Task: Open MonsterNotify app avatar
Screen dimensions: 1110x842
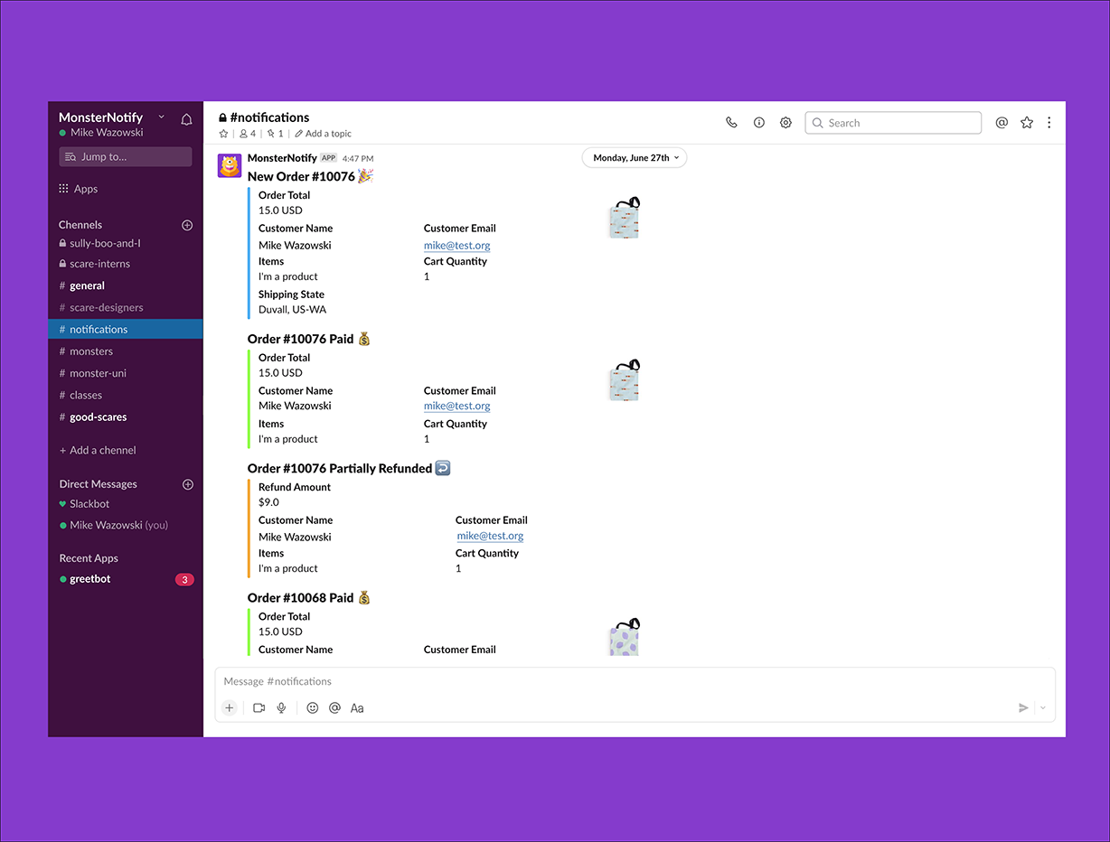Action: click(x=230, y=165)
